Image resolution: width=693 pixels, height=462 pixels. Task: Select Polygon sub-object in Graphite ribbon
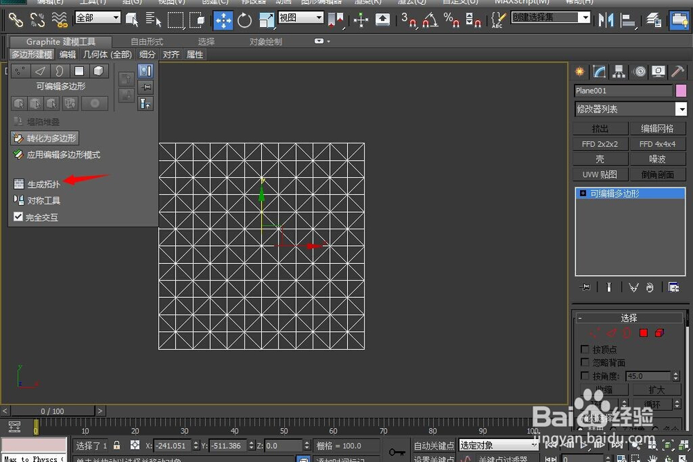[x=79, y=71]
